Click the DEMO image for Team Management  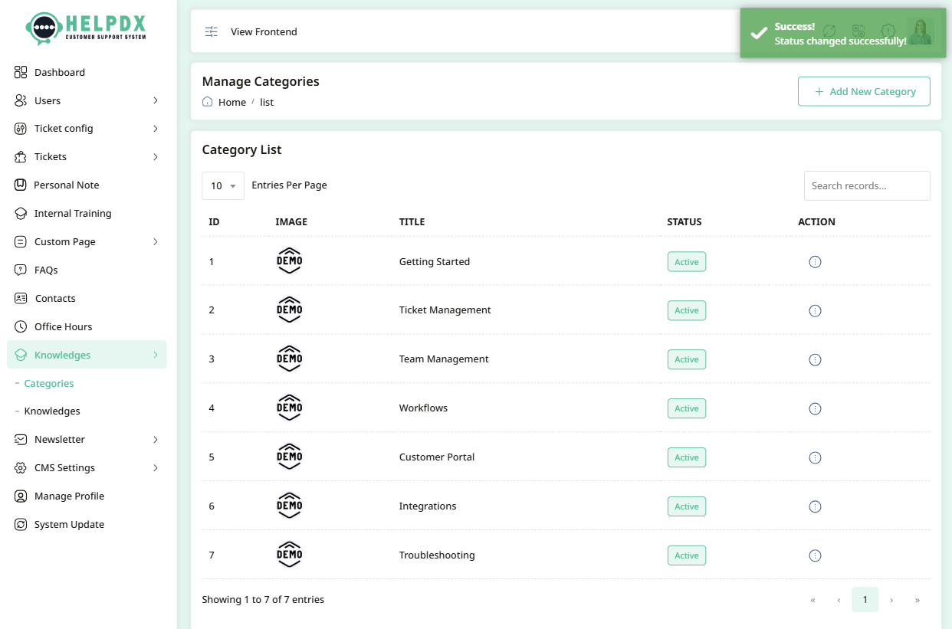290,359
